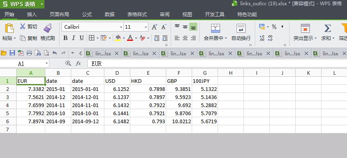Screen dimensions: 347x158
Task: Click the formula bar showing EUR
Action: [x=217, y=63]
